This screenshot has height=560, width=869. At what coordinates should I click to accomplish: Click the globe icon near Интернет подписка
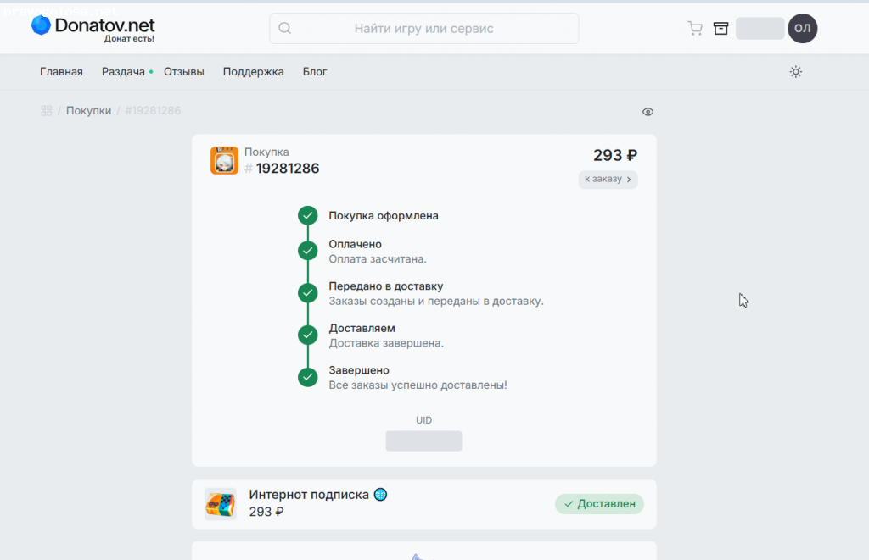point(380,494)
